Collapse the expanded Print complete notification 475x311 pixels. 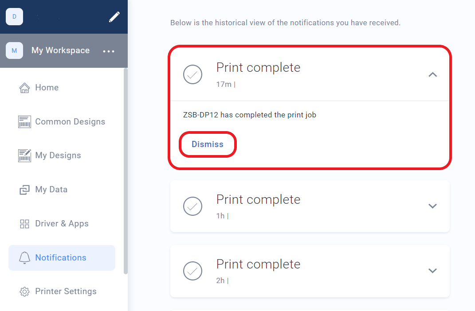pos(432,74)
